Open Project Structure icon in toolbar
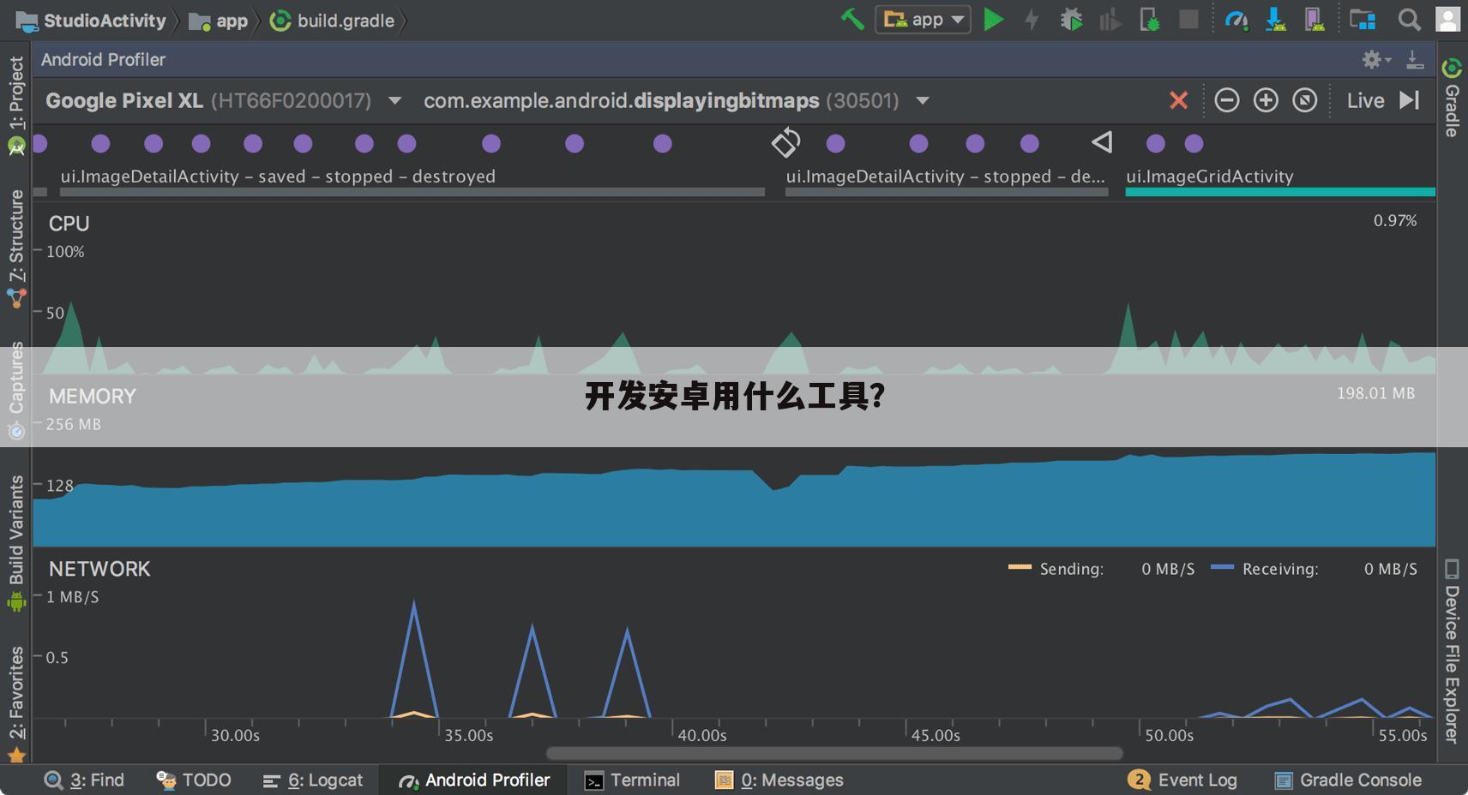The image size is (1468, 795). point(1362,20)
